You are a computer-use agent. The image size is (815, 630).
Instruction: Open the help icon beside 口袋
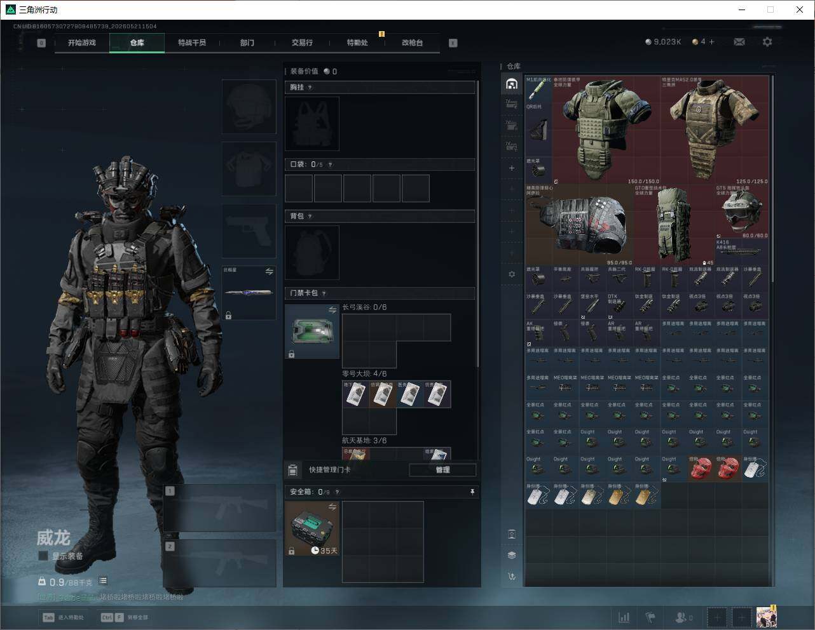pos(330,164)
